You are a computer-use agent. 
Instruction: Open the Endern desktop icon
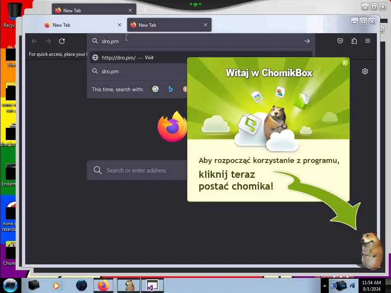(x=9, y=174)
